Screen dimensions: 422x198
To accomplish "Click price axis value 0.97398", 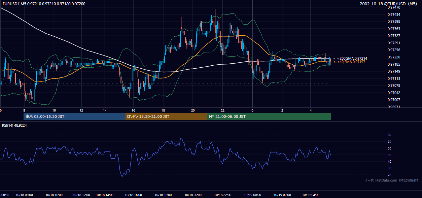I will [x=394, y=21].
